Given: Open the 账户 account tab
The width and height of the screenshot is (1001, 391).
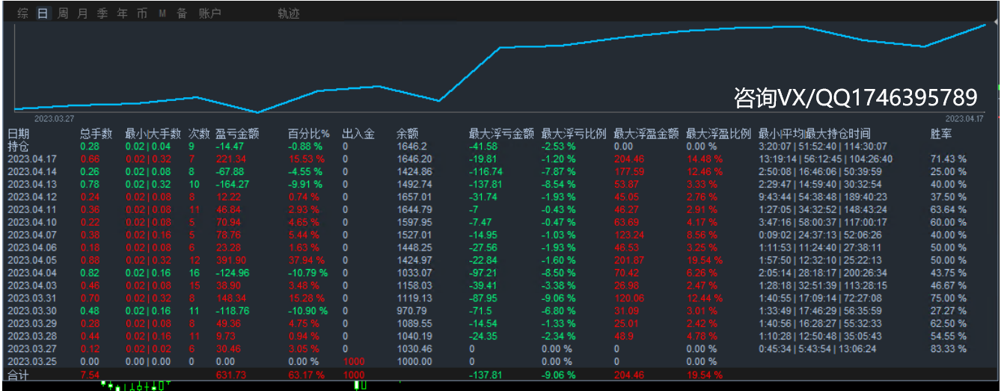Looking at the screenshot, I should click(x=210, y=13).
